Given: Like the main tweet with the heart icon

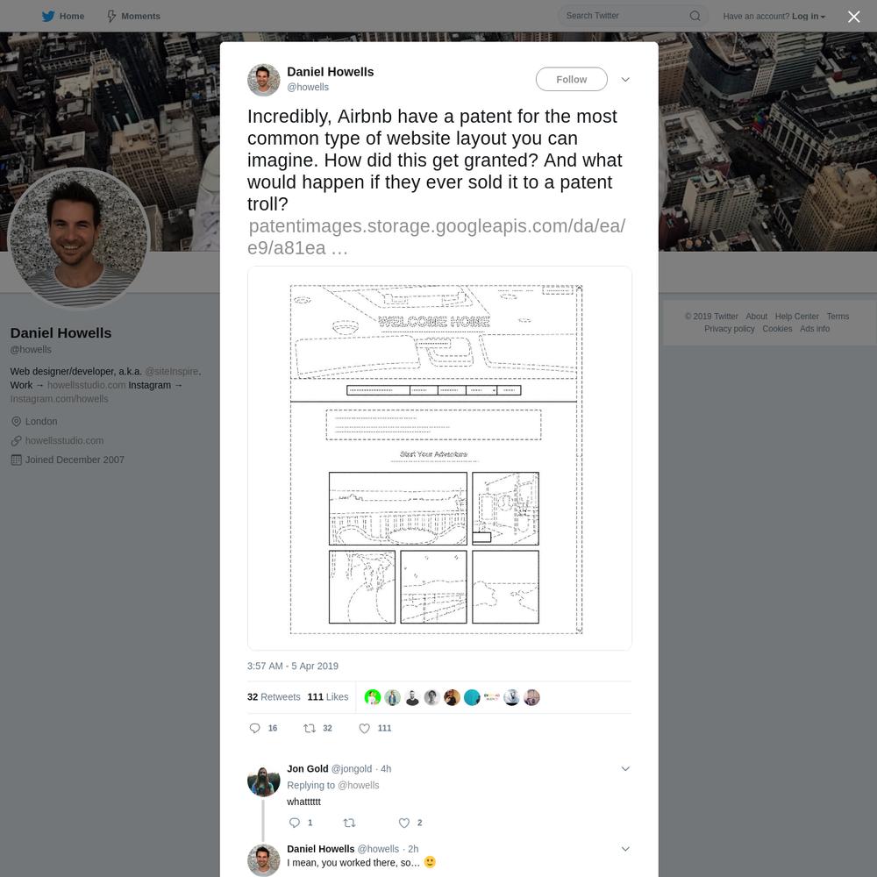Looking at the screenshot, I should 364,728.
